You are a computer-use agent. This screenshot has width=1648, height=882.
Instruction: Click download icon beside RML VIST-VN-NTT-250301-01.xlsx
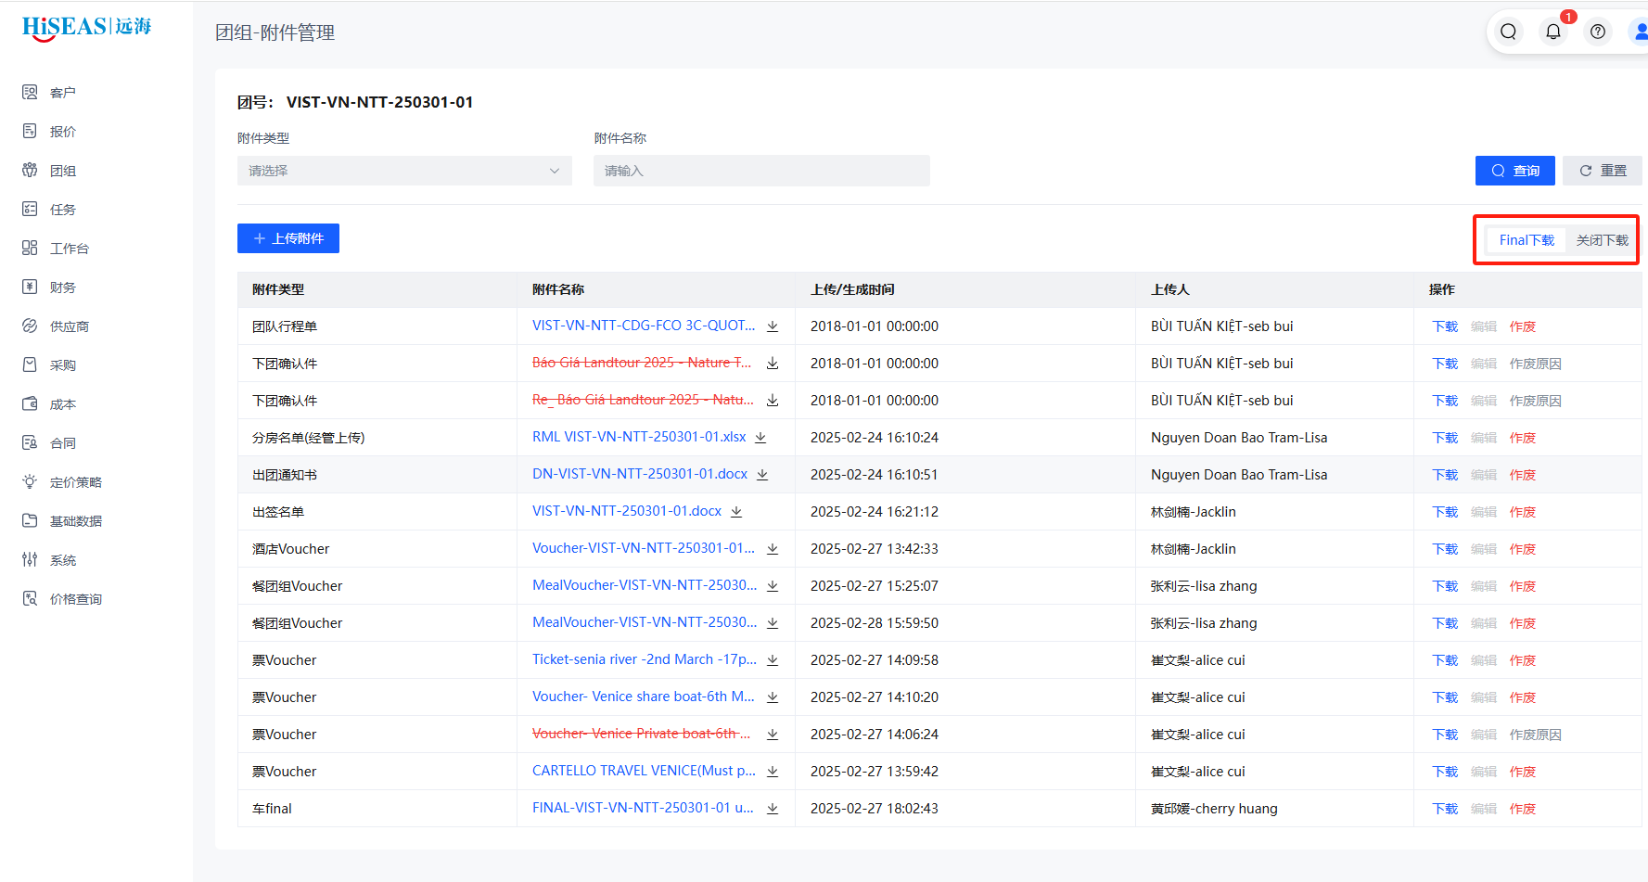(x=760, y=438)
